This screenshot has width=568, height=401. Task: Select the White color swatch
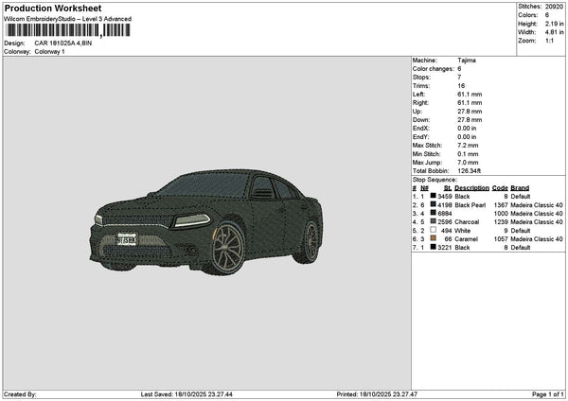pos(433,230)
